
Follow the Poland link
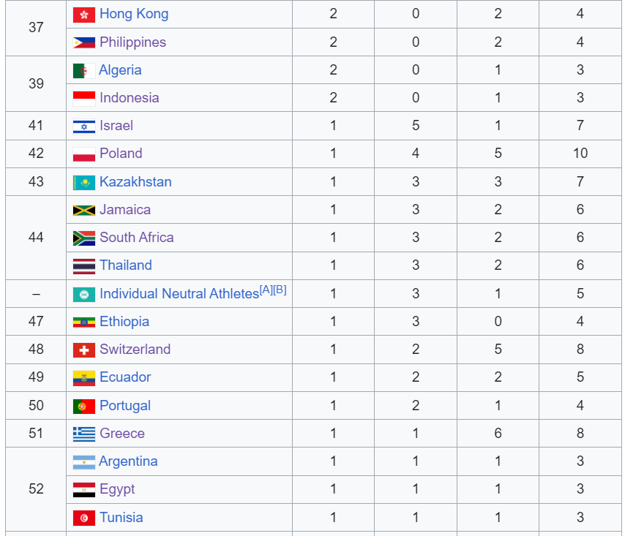click(x=121, y=154)
